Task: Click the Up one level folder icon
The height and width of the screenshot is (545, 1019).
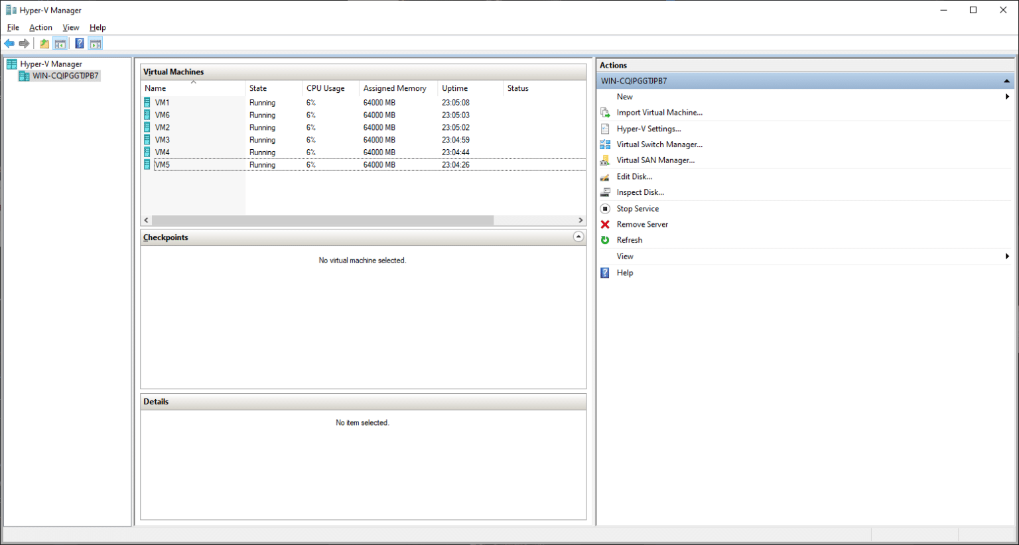Action: [44, 44]
